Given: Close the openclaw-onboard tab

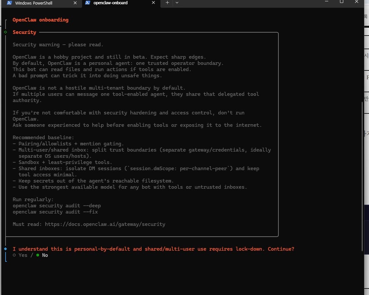Looking at the screenshot, I should click(154, 3).
